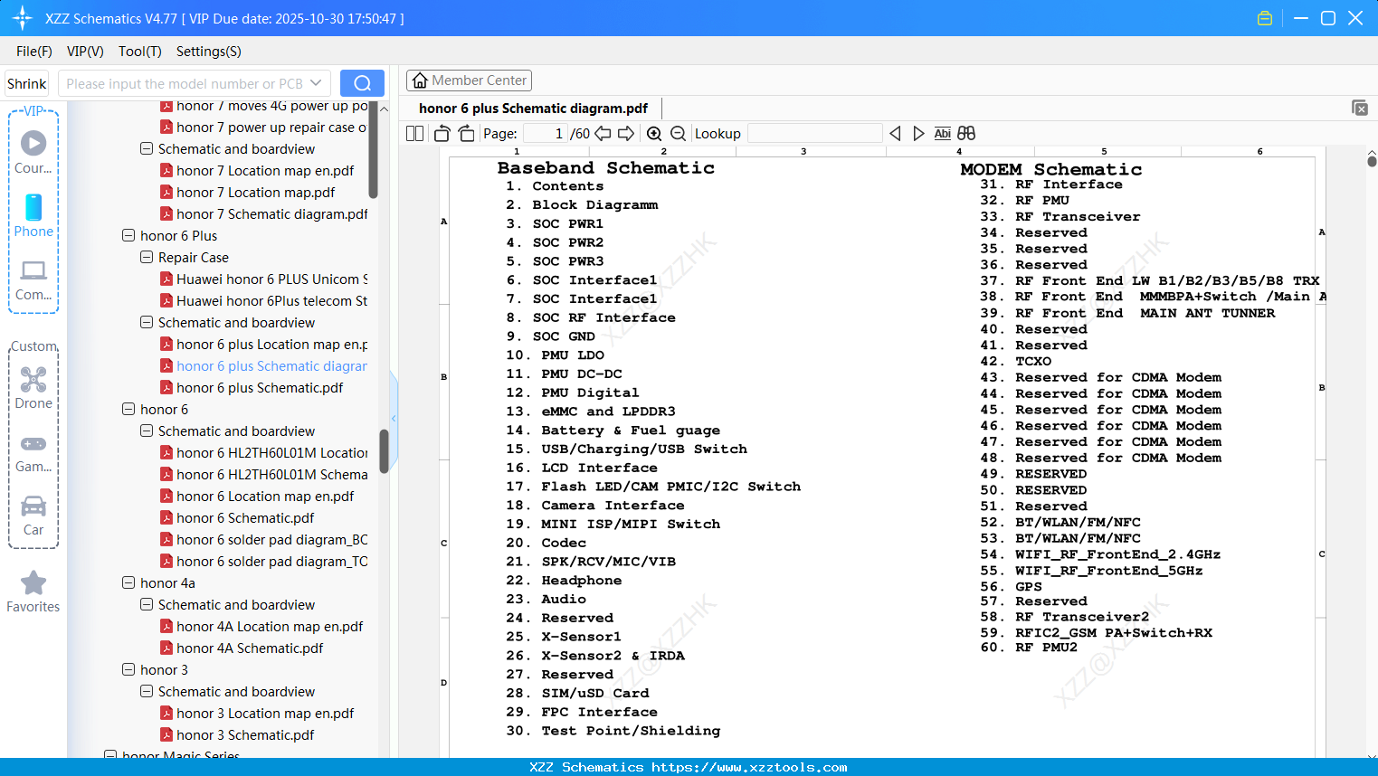Screen dimensions: 1378x776
Task: Open honor 6 plus Schematic.pdf
Action: click(x=260, y=387)
